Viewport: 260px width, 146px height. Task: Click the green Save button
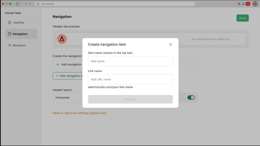coord(242,18)
